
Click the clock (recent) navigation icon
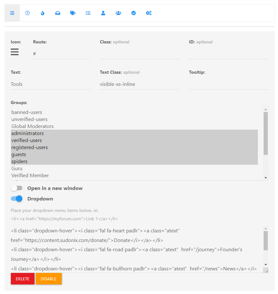[x=27, y=13]
